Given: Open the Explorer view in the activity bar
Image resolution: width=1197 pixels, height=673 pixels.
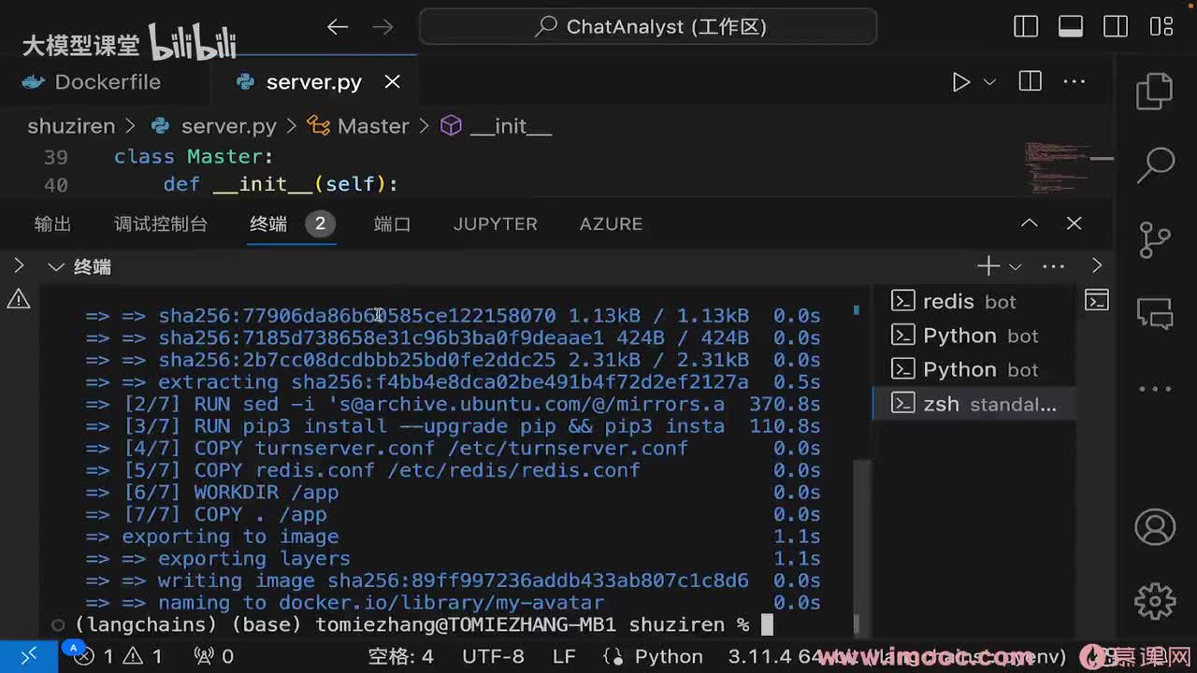Looking at the screenshot, I should pos(1155,92).
